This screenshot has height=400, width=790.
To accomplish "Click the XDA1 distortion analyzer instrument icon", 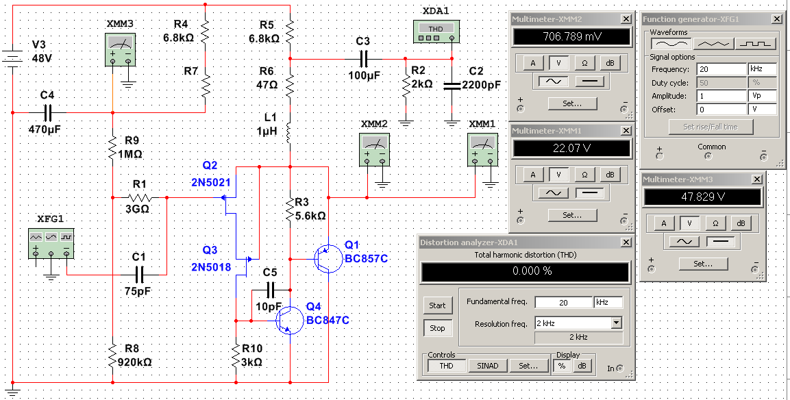I will point(436,32).
